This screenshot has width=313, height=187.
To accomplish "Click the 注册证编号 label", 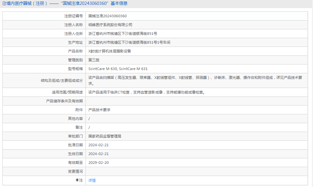I will 73,16.
